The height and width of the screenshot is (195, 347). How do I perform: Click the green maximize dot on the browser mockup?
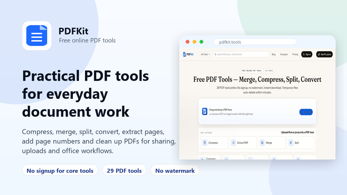coord(201,42)
